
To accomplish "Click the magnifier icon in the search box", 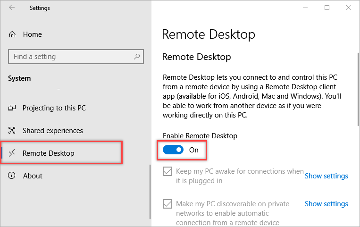I will click(x=137, y=57).
